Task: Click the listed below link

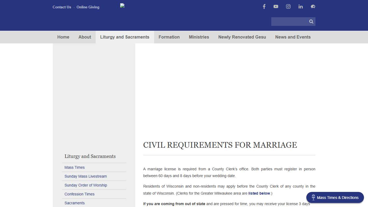Action: [x=259, y=193]
